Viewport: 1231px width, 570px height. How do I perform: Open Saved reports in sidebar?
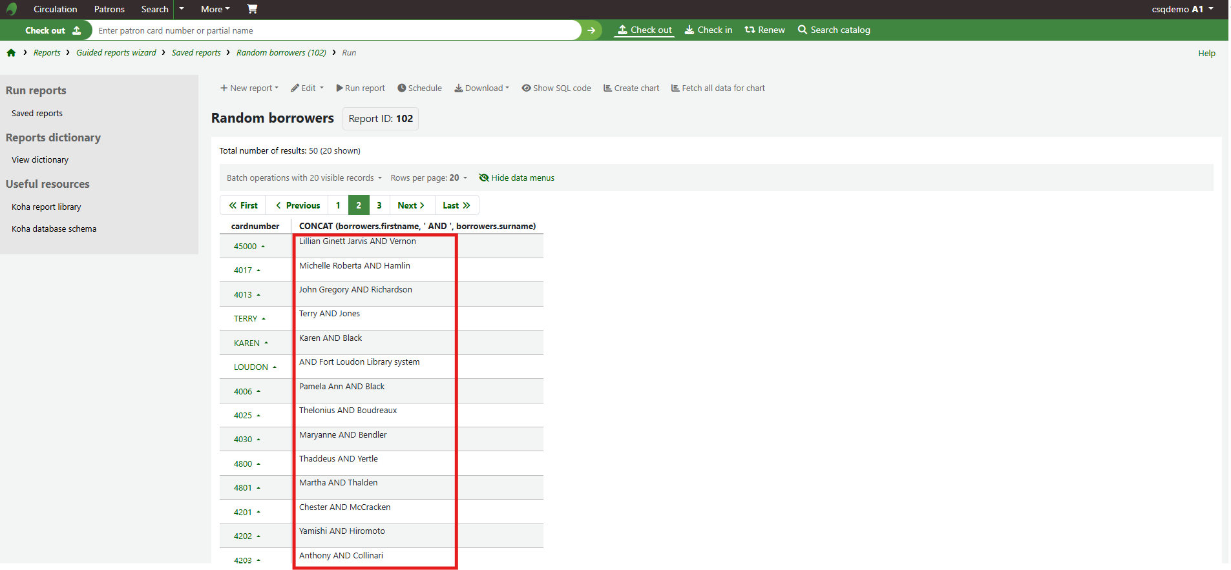(x=37, y=114)
